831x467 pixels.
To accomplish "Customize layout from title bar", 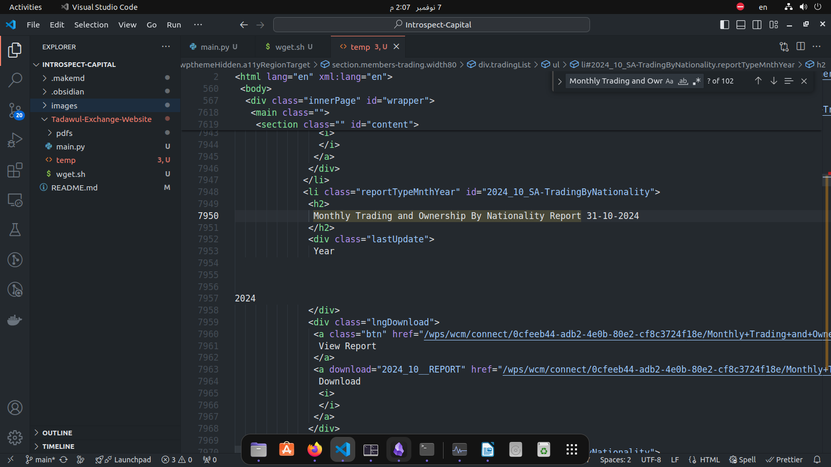I will tap(773, 24).
